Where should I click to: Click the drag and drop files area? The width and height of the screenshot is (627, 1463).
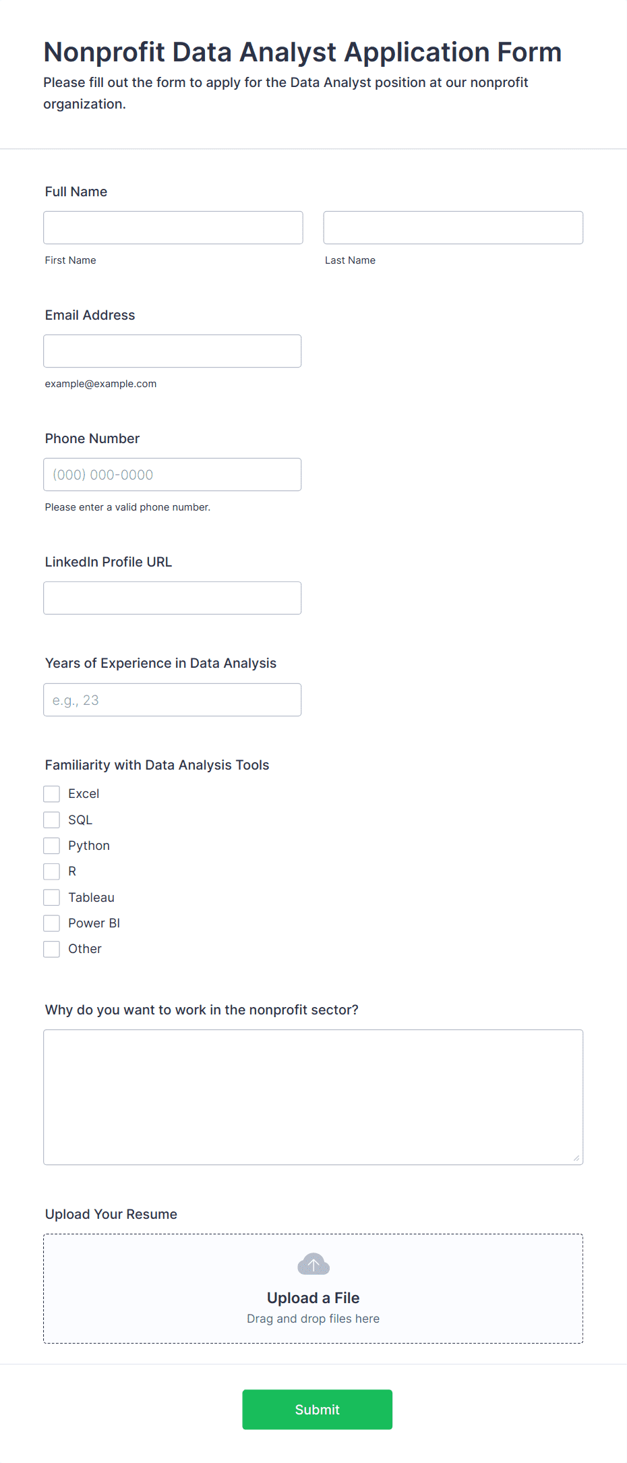coord(313,1288)
